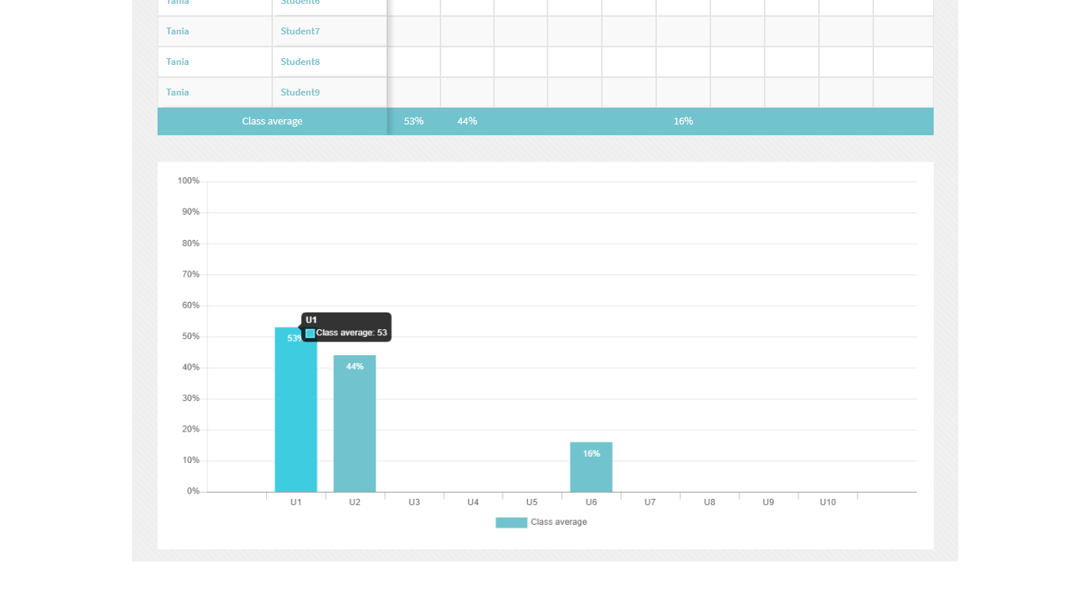Click the Tania link beside Student7

click(x=177, y=31)
